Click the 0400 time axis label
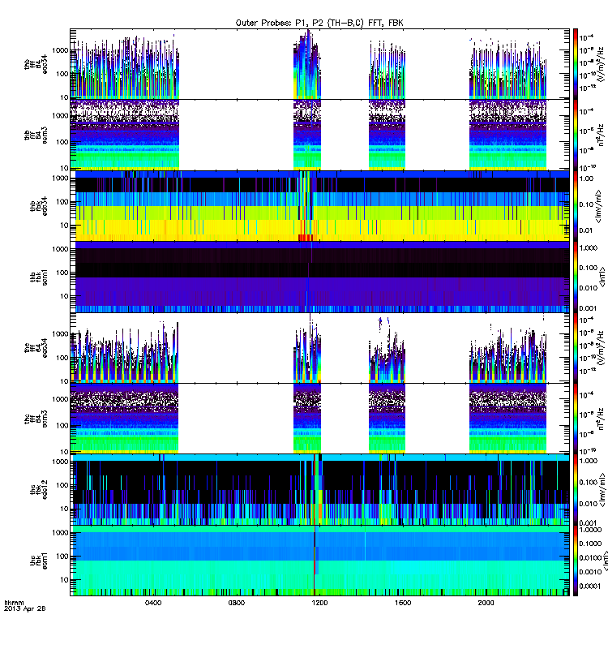Screen dimensions: 608x649 (x=153, y=603)
